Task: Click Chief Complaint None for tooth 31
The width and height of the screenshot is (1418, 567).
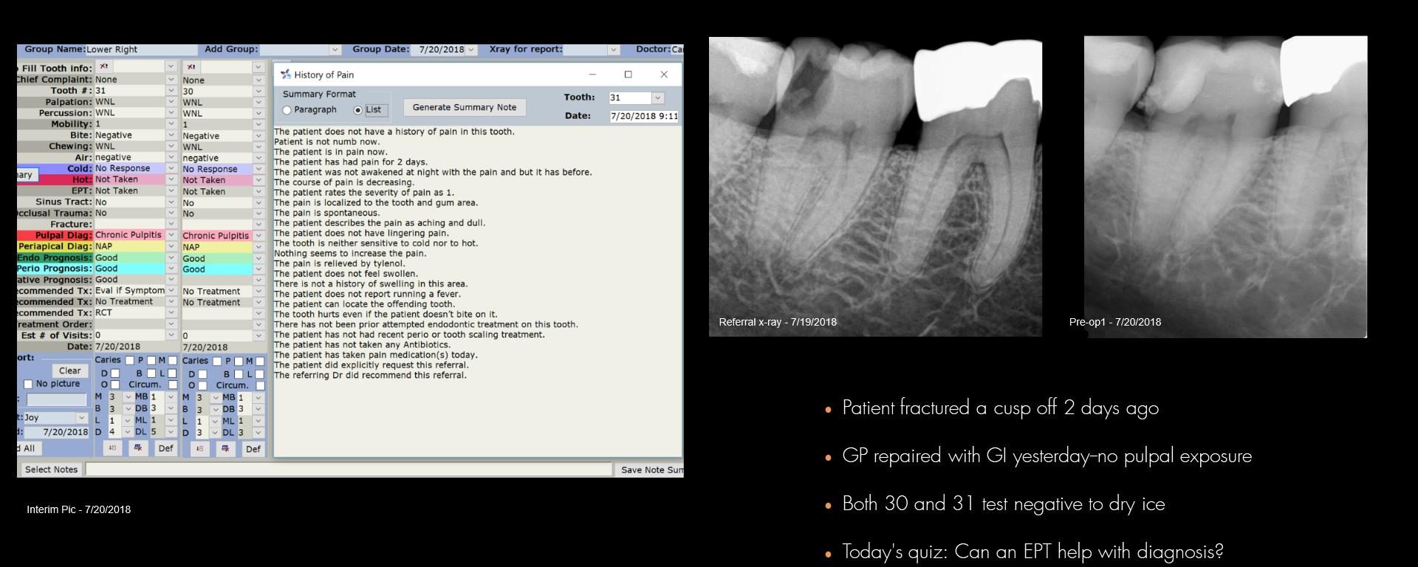Action: point(129,80)
